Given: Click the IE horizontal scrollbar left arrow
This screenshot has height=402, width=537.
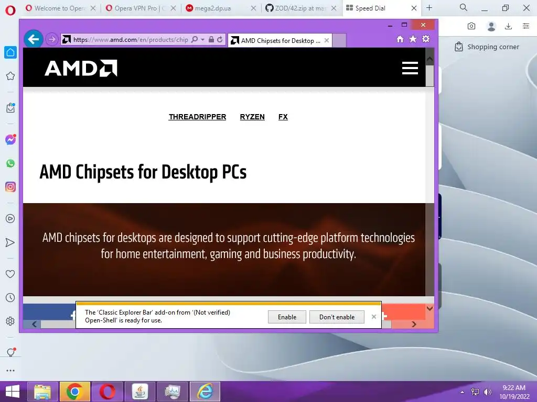Looking at the screenshot, I should point(34,324).
